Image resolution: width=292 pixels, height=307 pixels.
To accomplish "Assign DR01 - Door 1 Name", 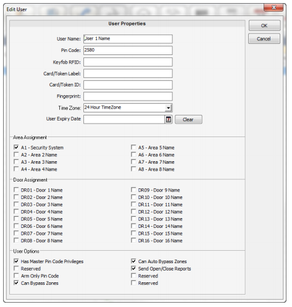I will click(x=16, y=190).
